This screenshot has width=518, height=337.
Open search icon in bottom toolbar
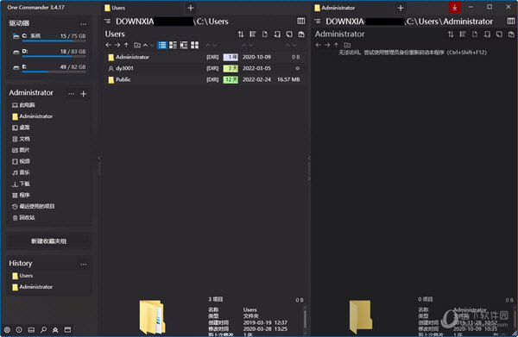43,329
